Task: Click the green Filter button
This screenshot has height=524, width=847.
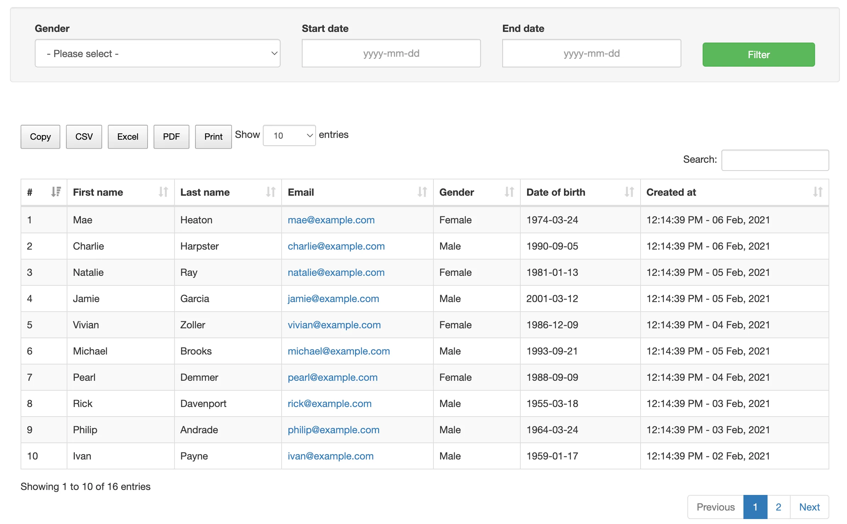Action: (758, 54)
